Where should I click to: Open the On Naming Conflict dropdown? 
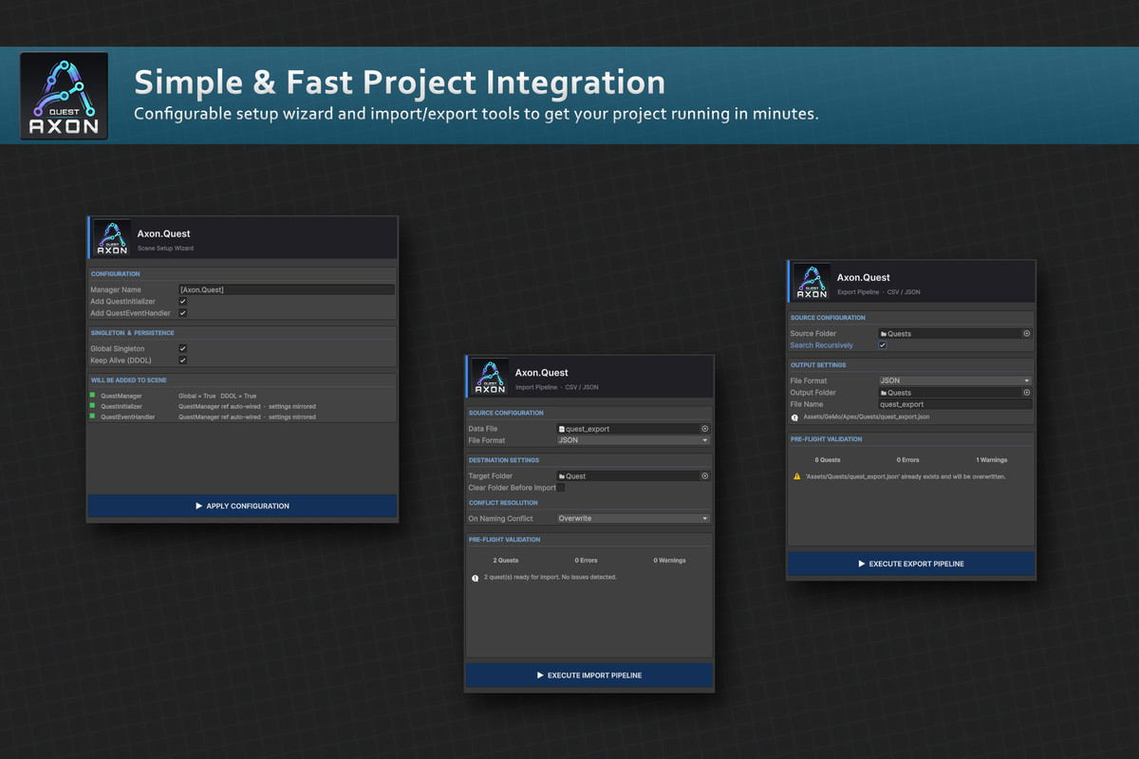(x=633, y=519)
